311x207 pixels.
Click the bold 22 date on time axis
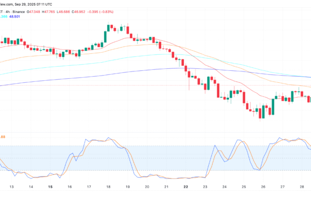185,186
